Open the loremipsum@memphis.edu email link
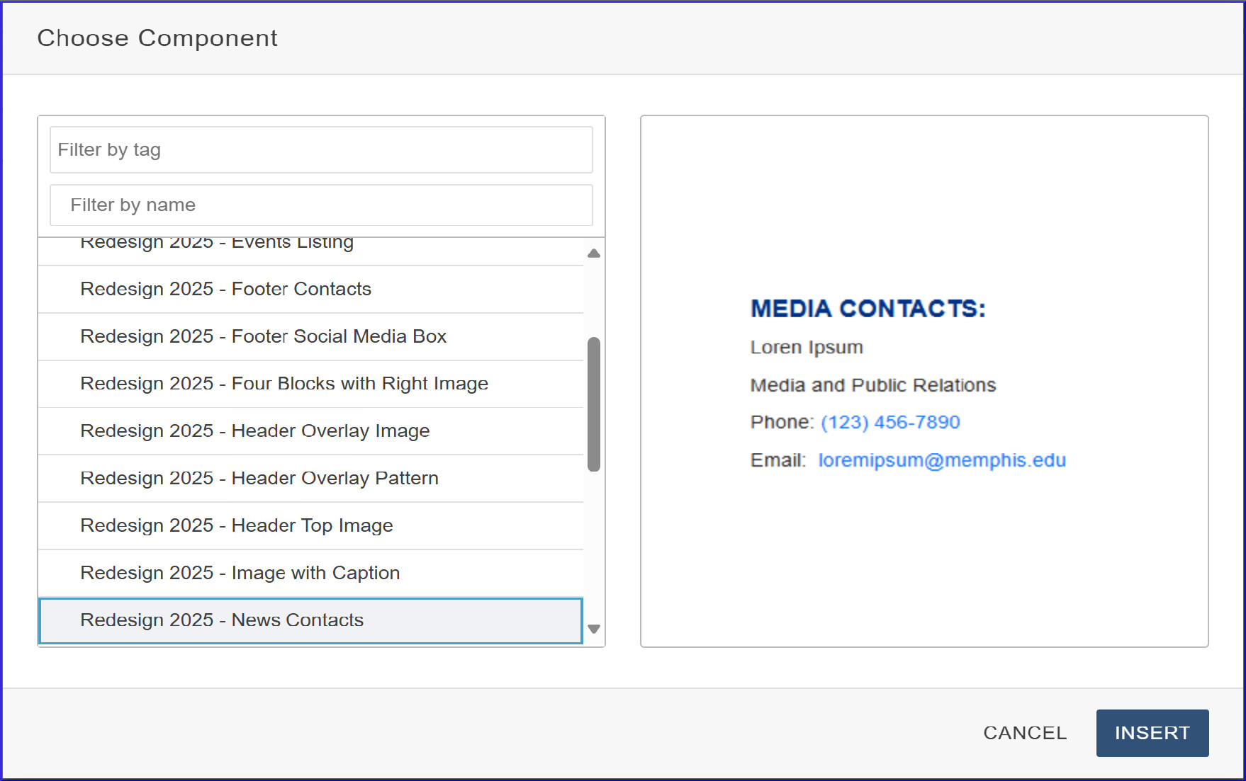1246x781 pixels. [942, 460]
